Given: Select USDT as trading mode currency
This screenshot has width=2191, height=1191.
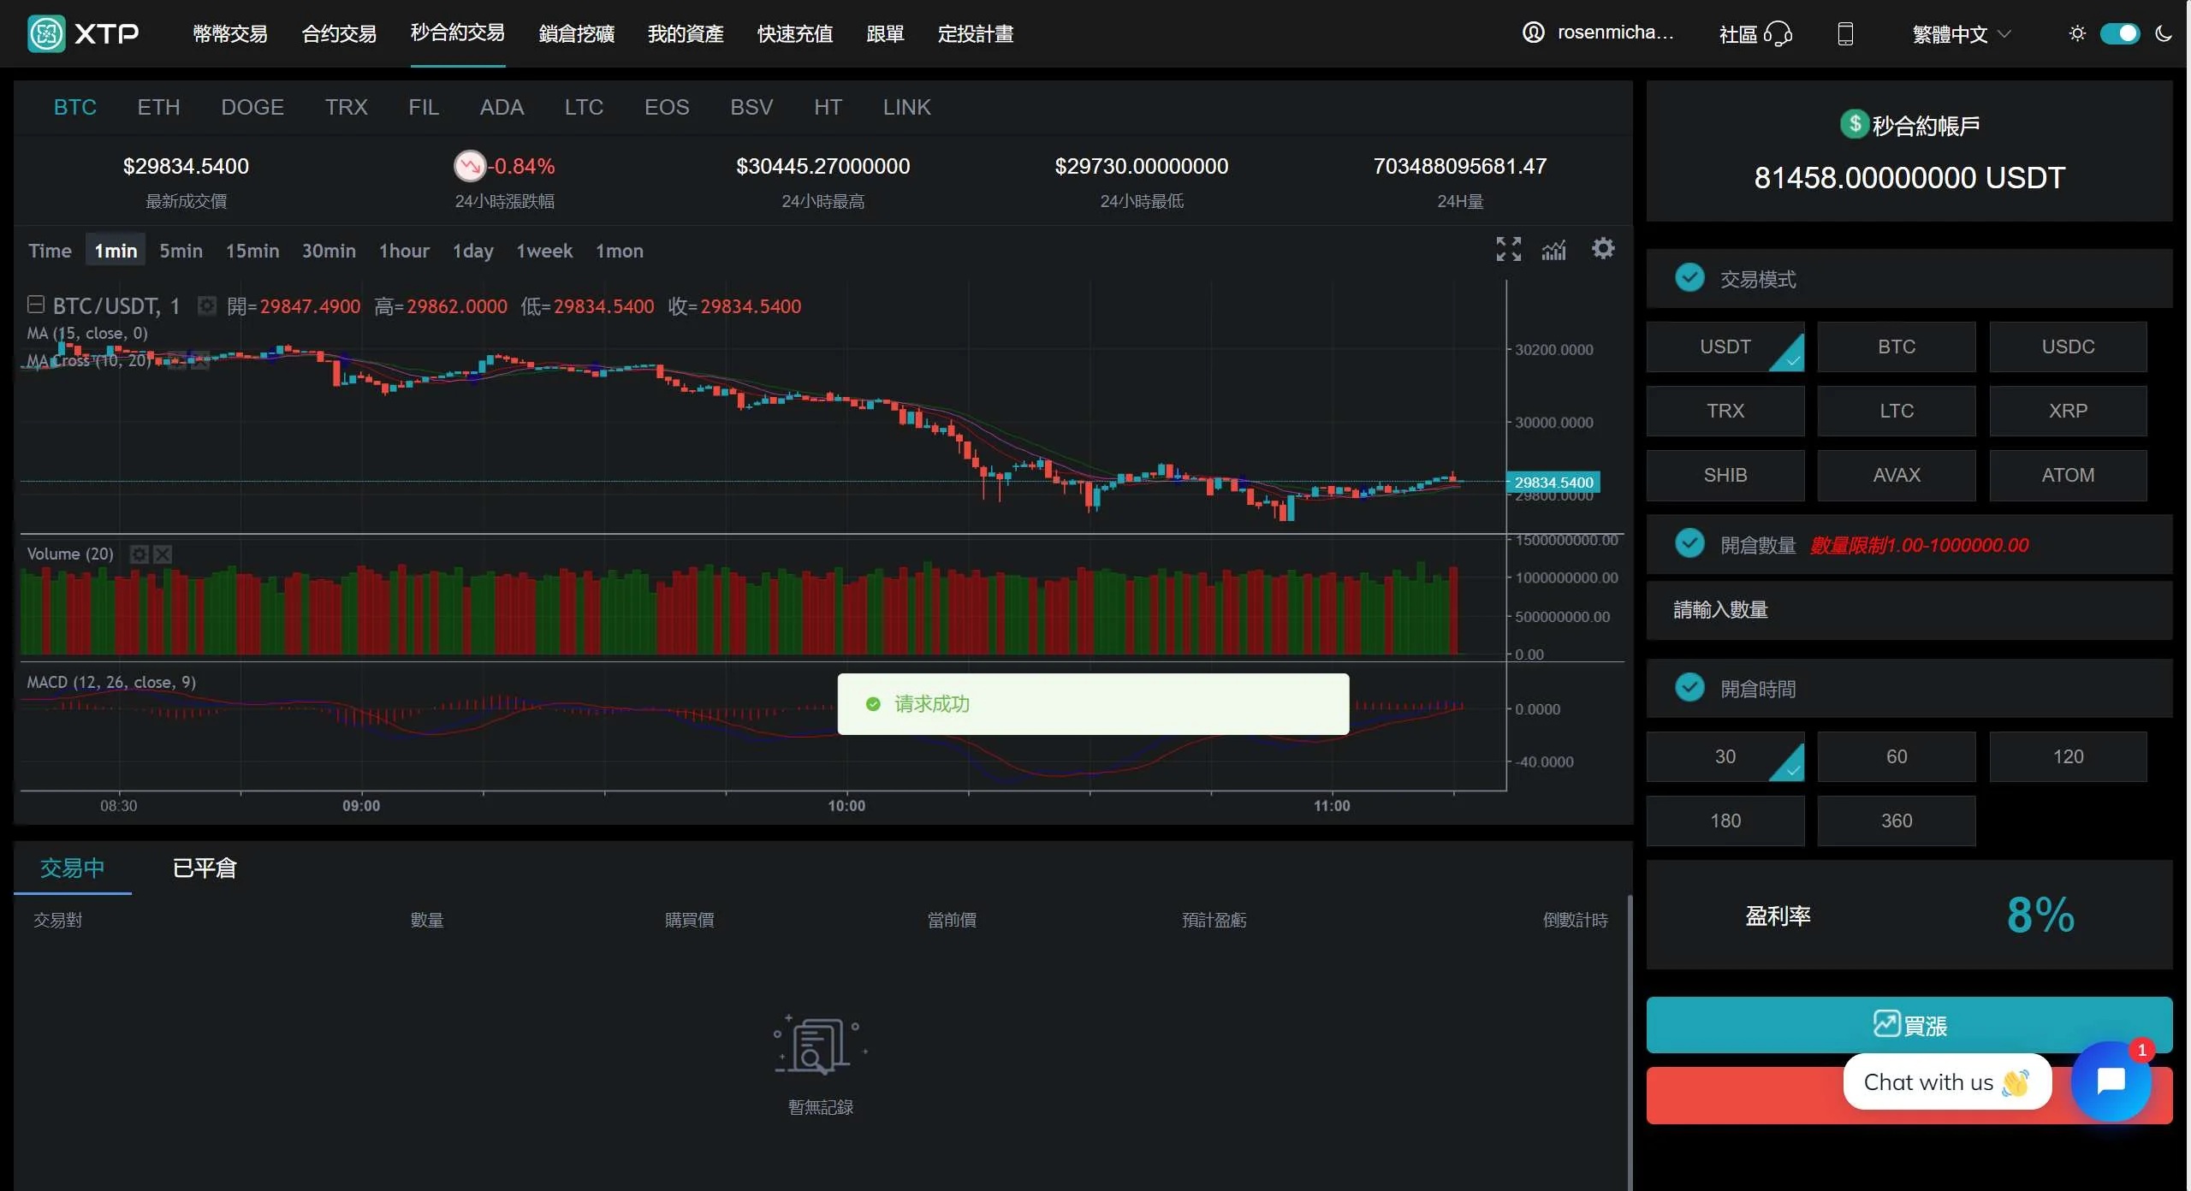Looking at the screenshot, I should point(1725,347).
